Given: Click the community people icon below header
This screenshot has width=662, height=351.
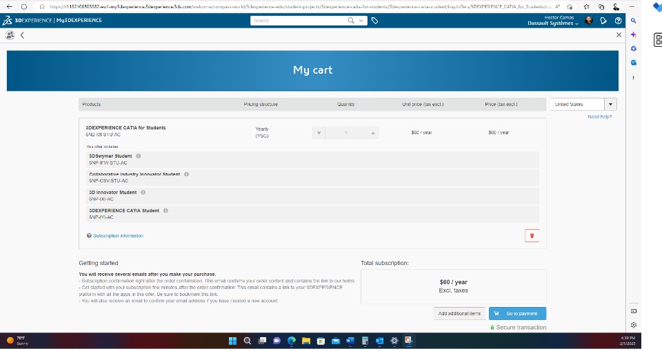Looking at the screenshot, I should click(10, 35).
